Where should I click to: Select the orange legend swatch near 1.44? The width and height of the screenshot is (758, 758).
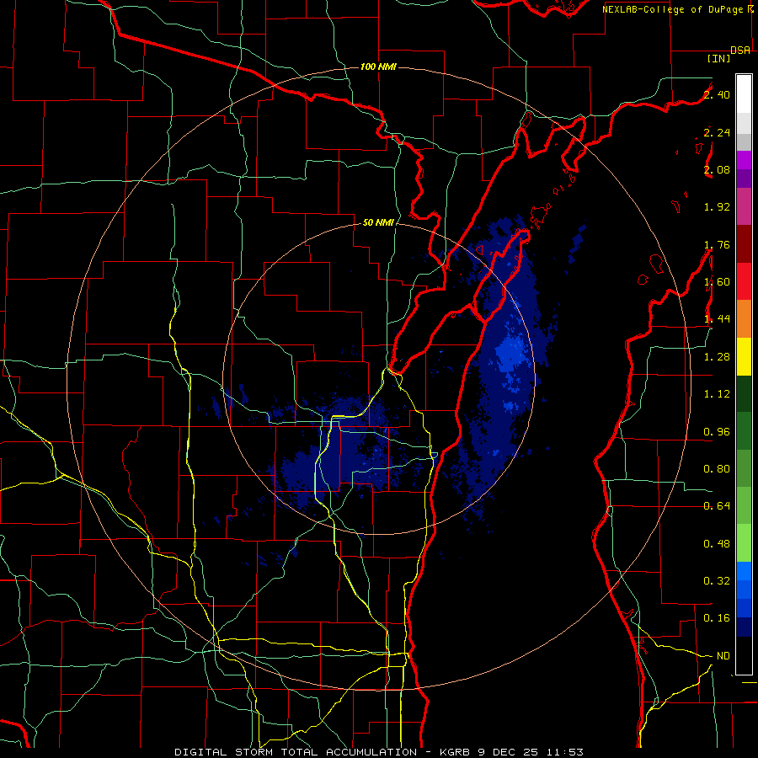[x=744, y=319]
